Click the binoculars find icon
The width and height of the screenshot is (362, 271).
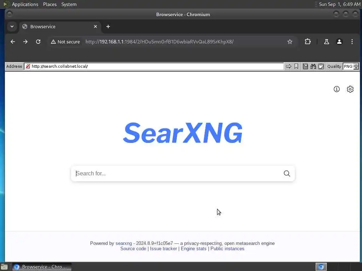click(x=313, y=66)
